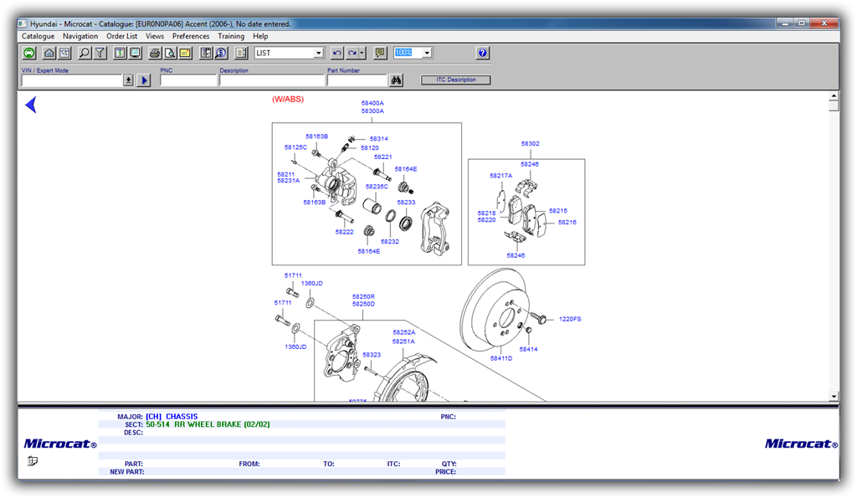
Task: Click the [CH] CHASSIS major section text
Action: point(172,417)
